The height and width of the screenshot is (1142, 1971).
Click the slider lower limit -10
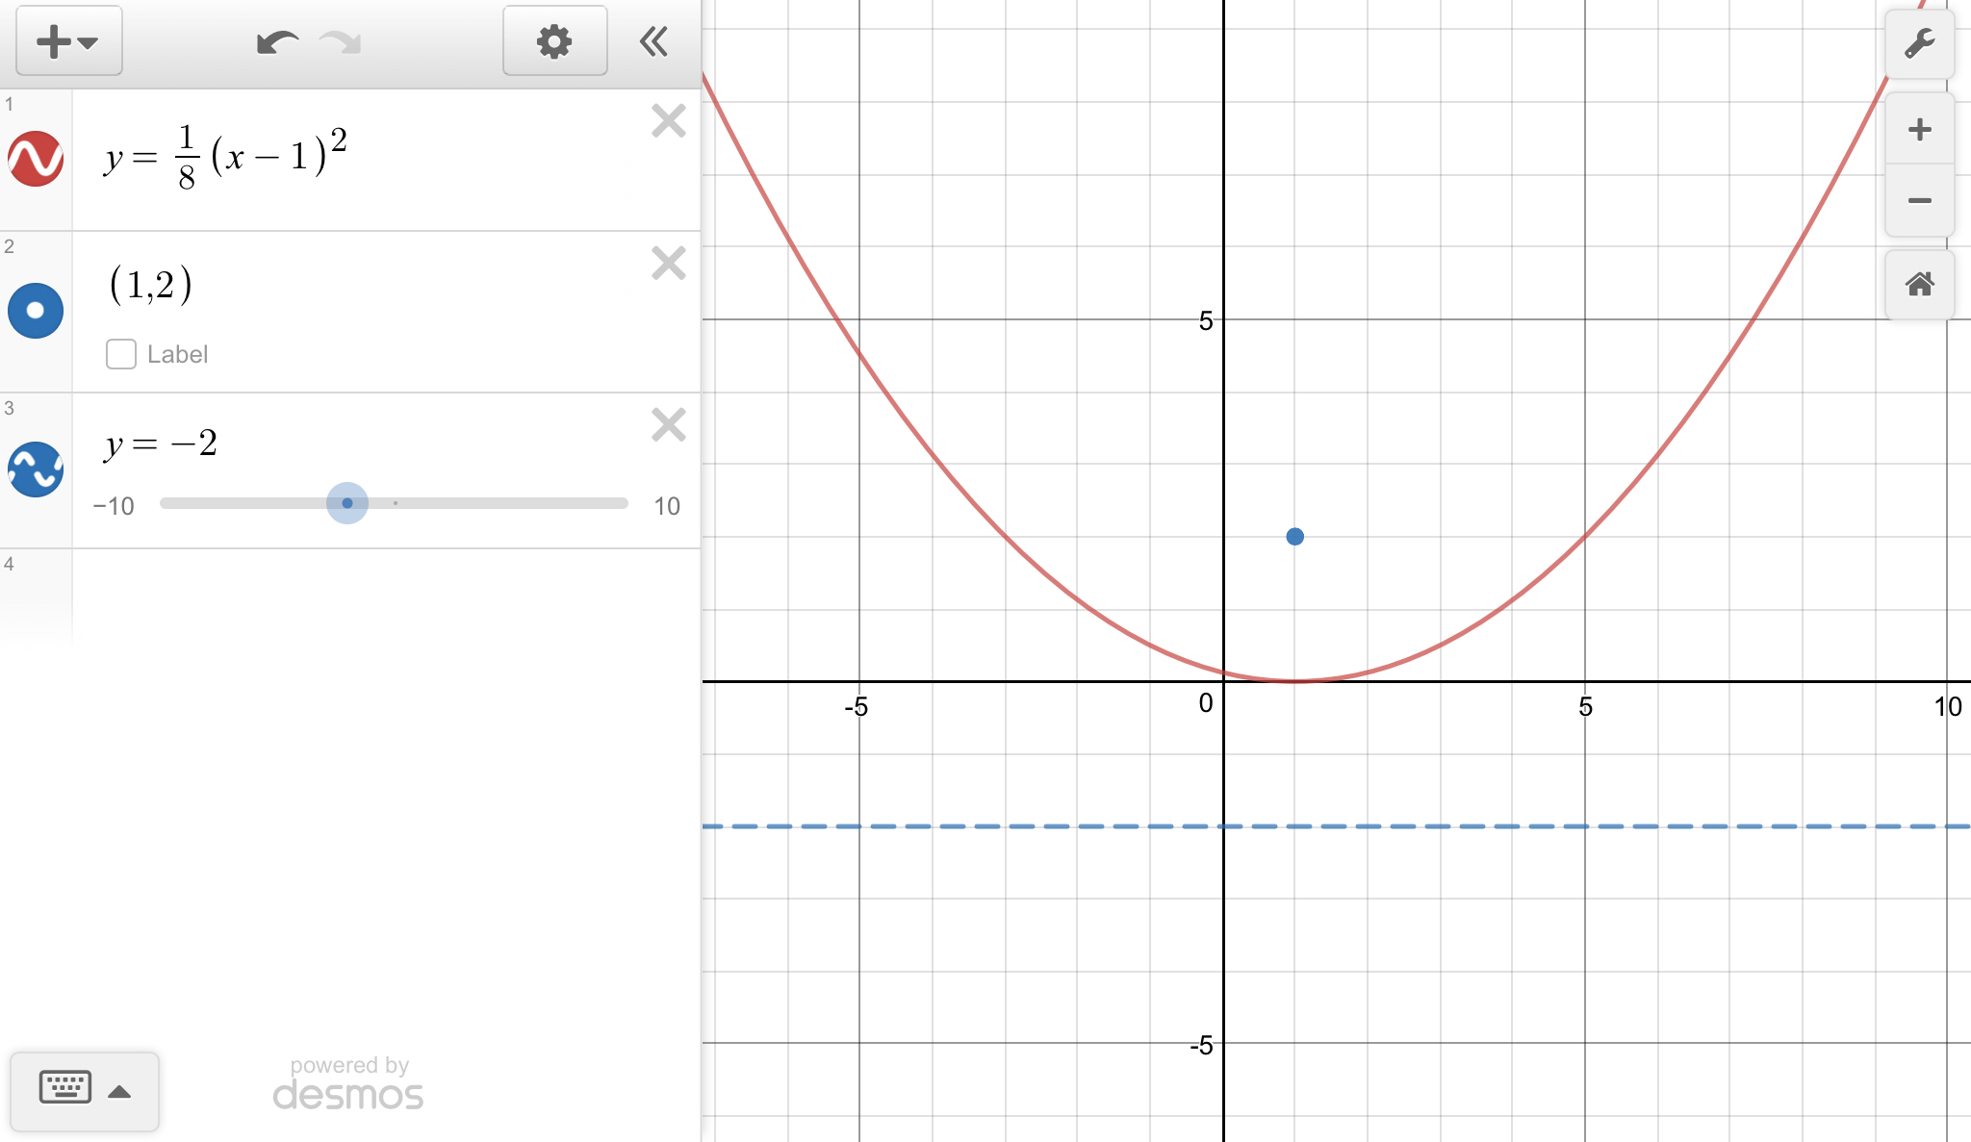click(x=114, y=506)
